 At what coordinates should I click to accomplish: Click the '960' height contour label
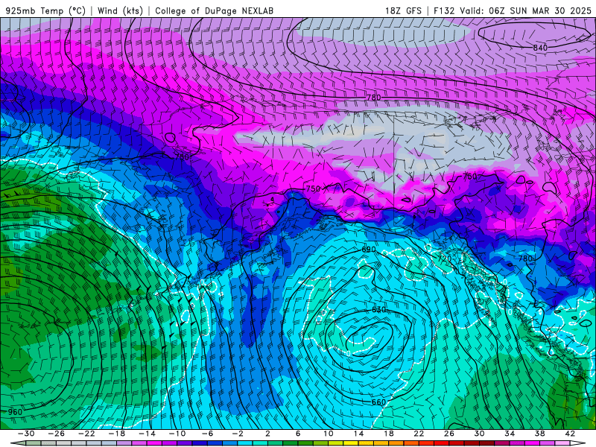(15, 412)
